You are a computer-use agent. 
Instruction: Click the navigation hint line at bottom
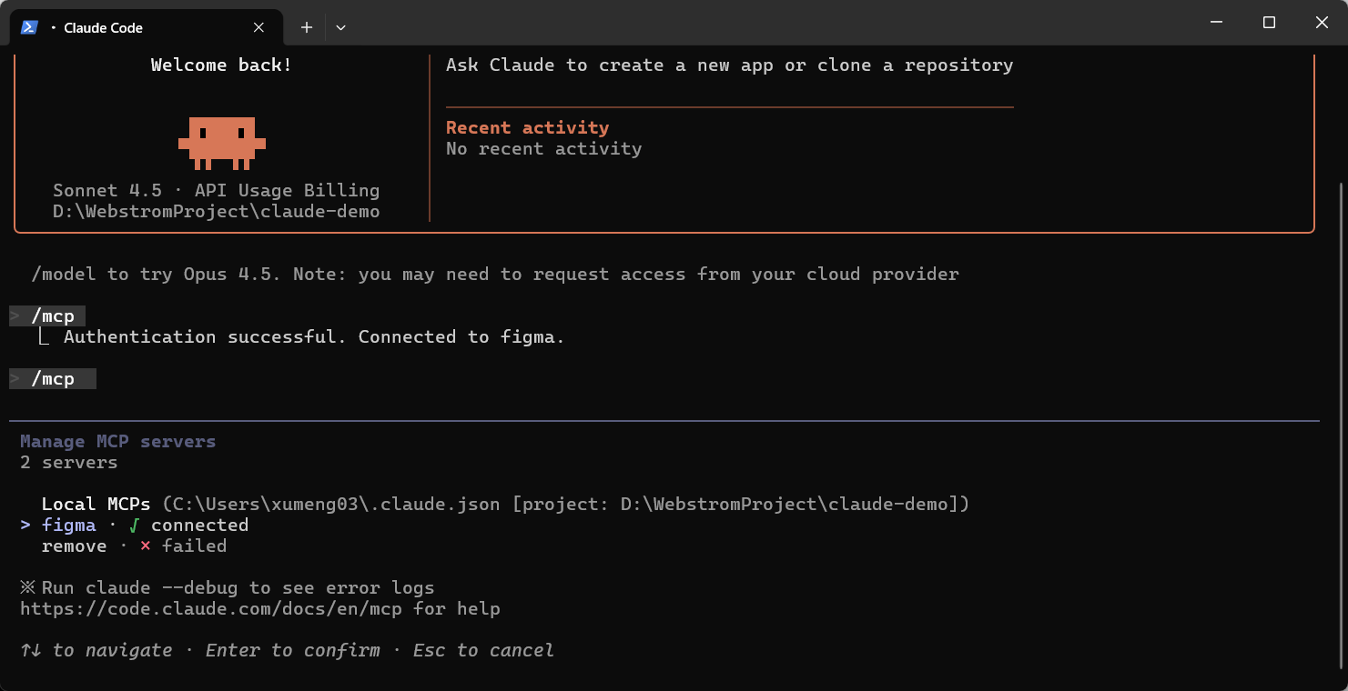[288, 651]
